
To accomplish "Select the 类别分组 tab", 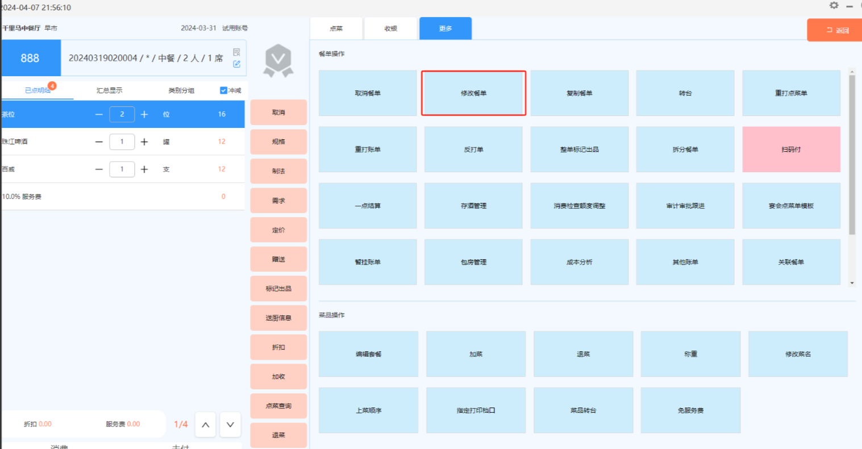I will 181,90.
